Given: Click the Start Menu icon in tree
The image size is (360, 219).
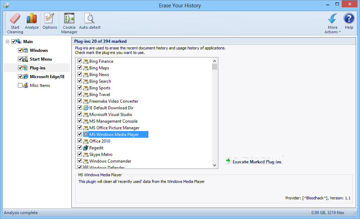Looking at the screenshot, I should coord(25,59).
